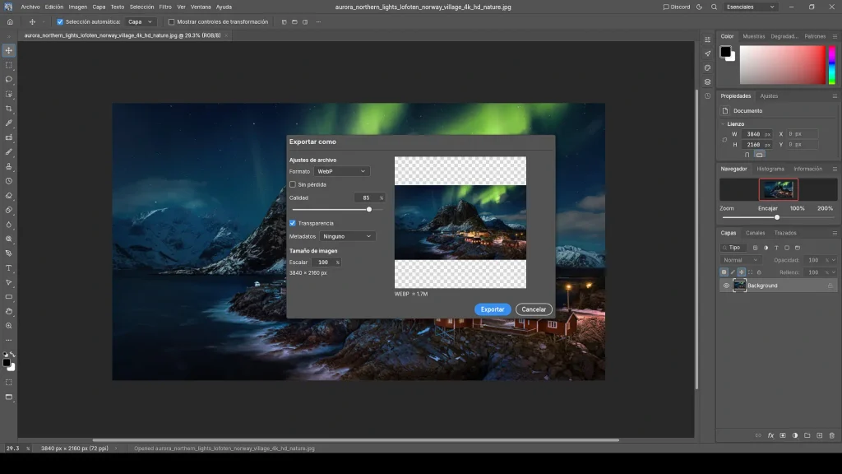Open the Esenciales workspace dropdown
This screenshot has width=842, height=474.
tap(750, 7)
